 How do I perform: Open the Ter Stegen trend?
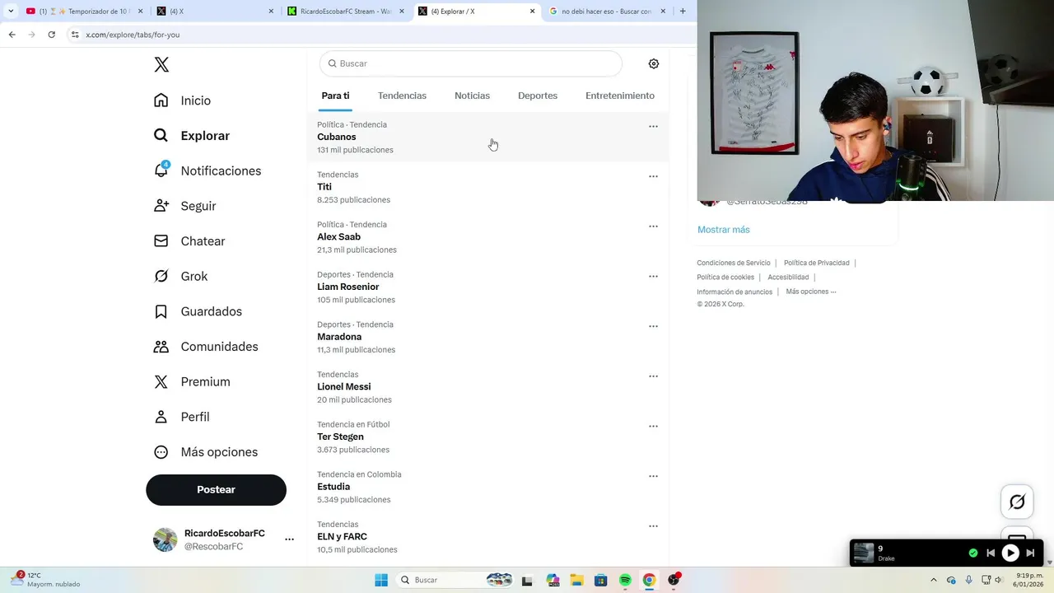click(x=488, y=437)
